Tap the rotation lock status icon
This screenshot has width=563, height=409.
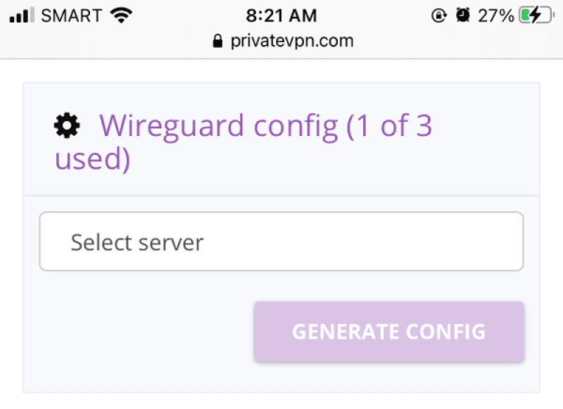pos(439,15)
